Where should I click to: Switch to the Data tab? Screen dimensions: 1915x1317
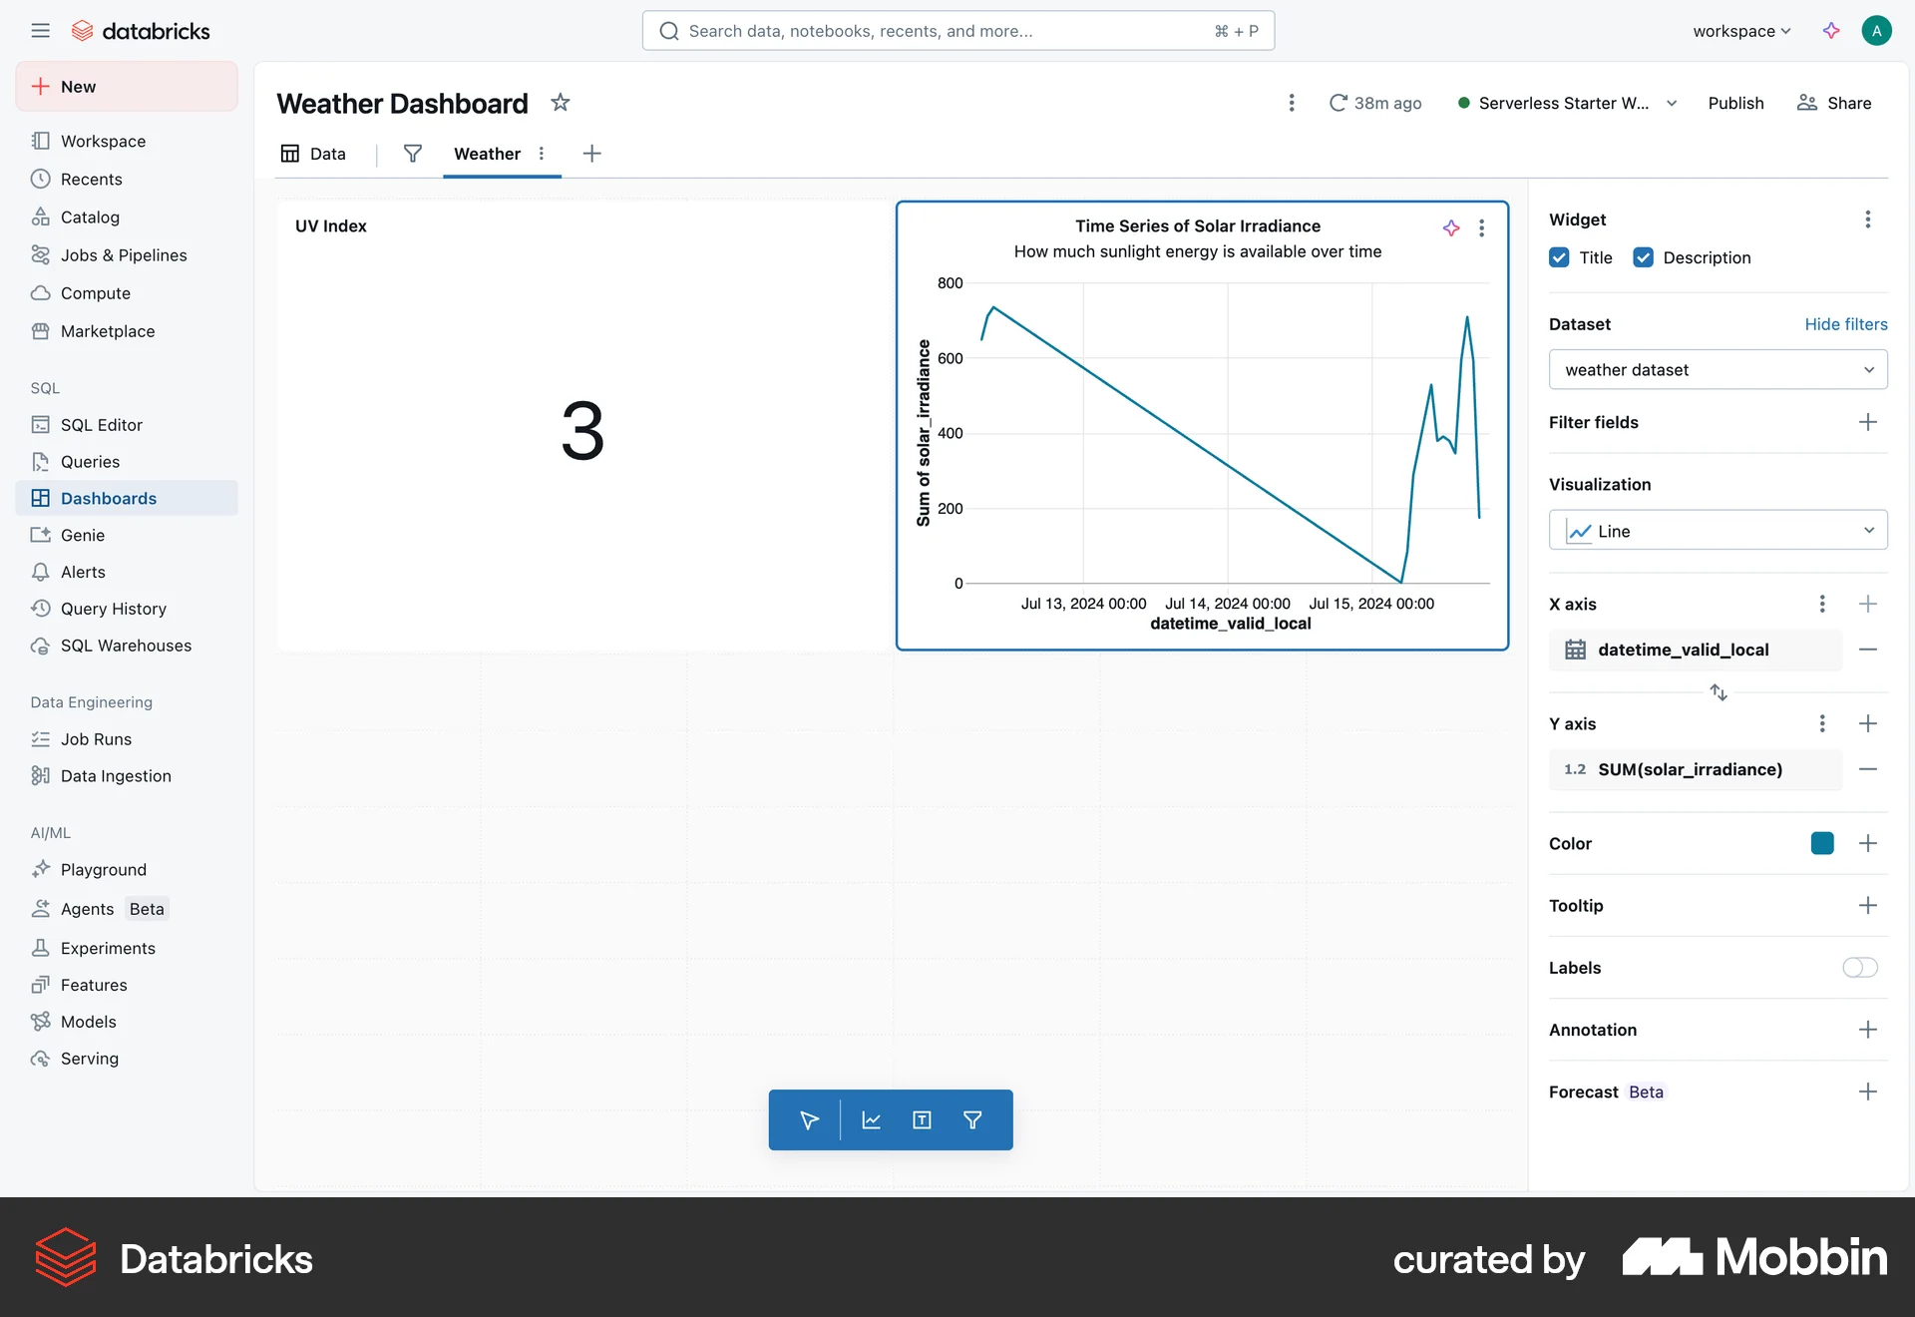(326, 154)
